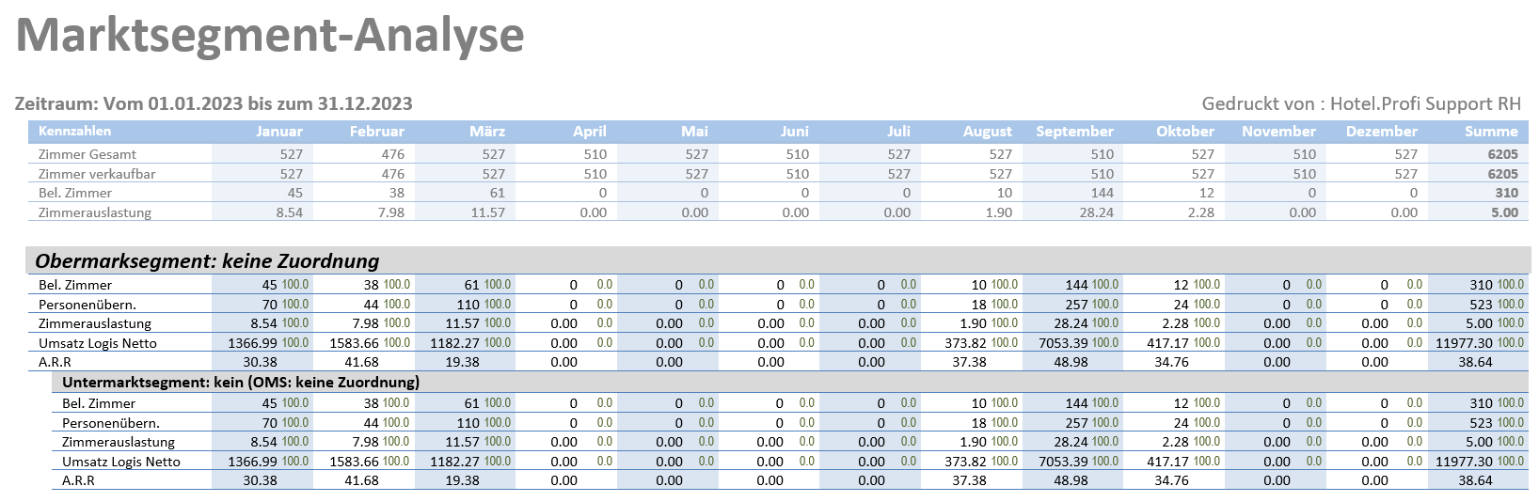
Task: Click Untermarktsegment Umsatz Summe value 11977.30
Action: point(1463,462)
